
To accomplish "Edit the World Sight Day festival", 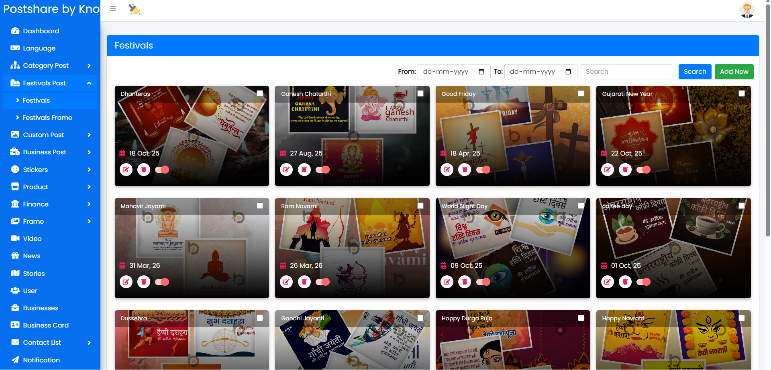I will (x=447, y=282).
